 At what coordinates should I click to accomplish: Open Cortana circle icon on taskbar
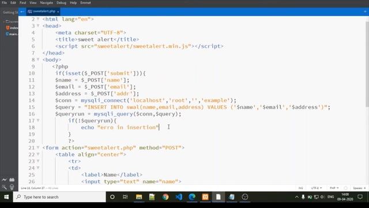(112, 197)
